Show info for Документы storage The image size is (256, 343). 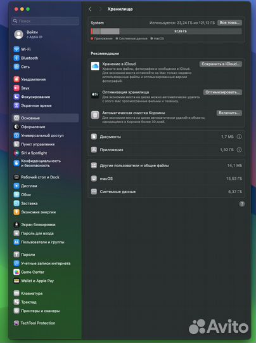[x=239, y=137]
